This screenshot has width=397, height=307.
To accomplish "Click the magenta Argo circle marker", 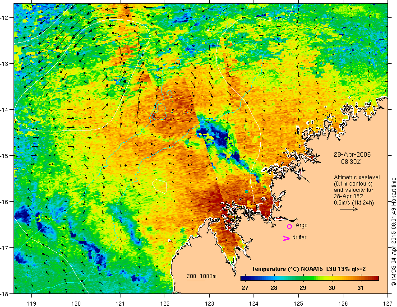I will [x=289, y=226].
